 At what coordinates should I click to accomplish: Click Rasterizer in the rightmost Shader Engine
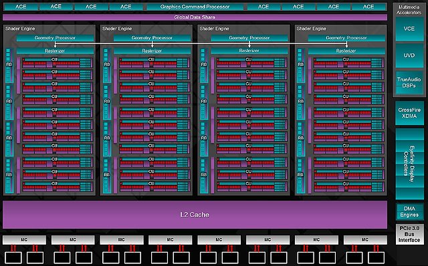[346, 51]
